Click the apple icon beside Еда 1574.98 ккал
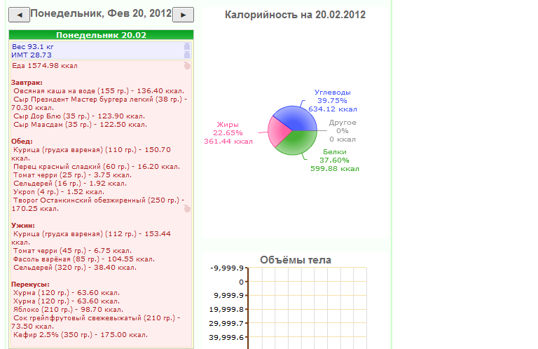 coord(187,66)
